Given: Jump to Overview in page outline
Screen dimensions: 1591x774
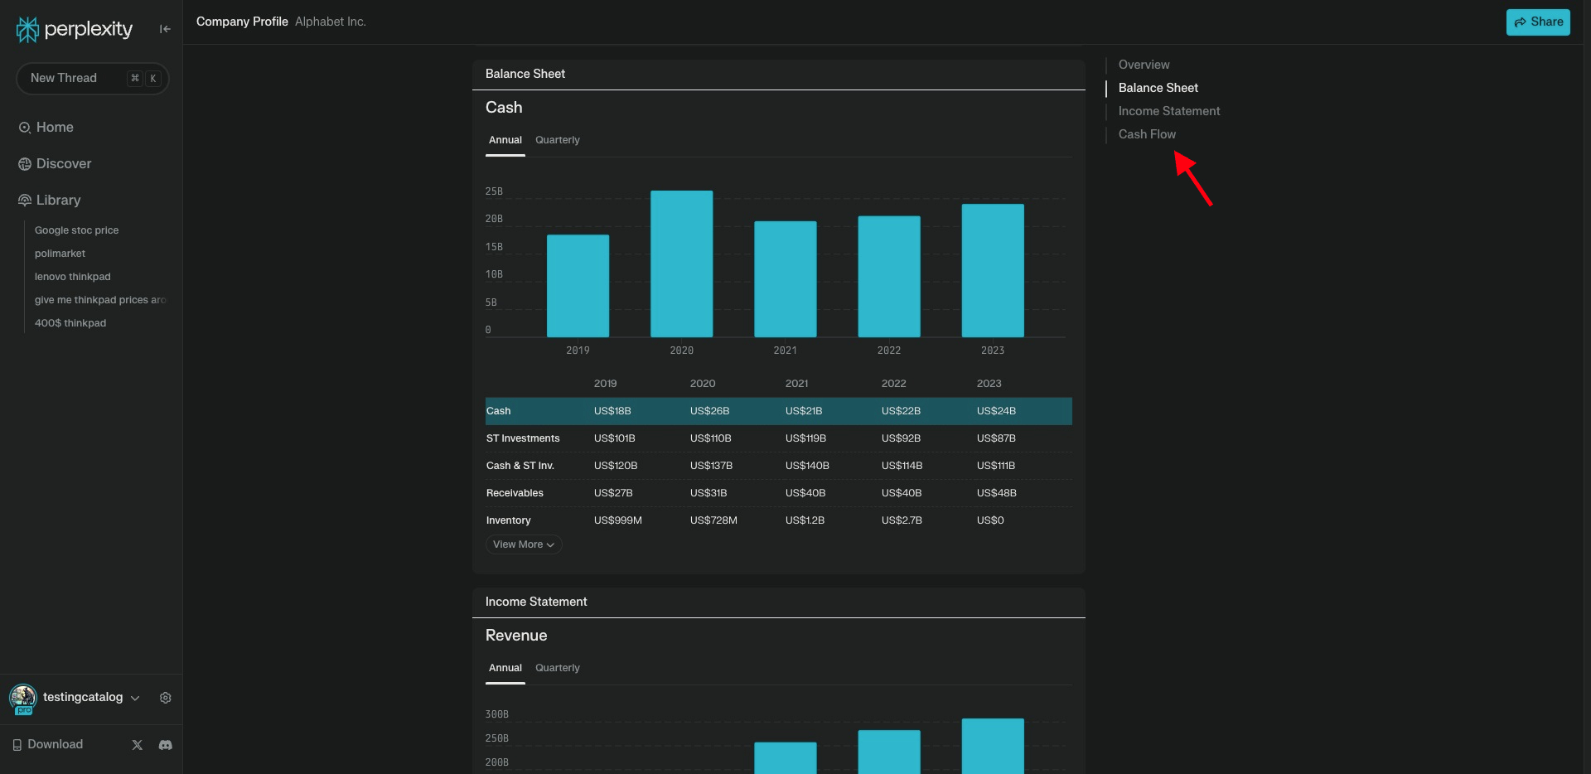Looking at the screenshot, I should point(1144,65).
